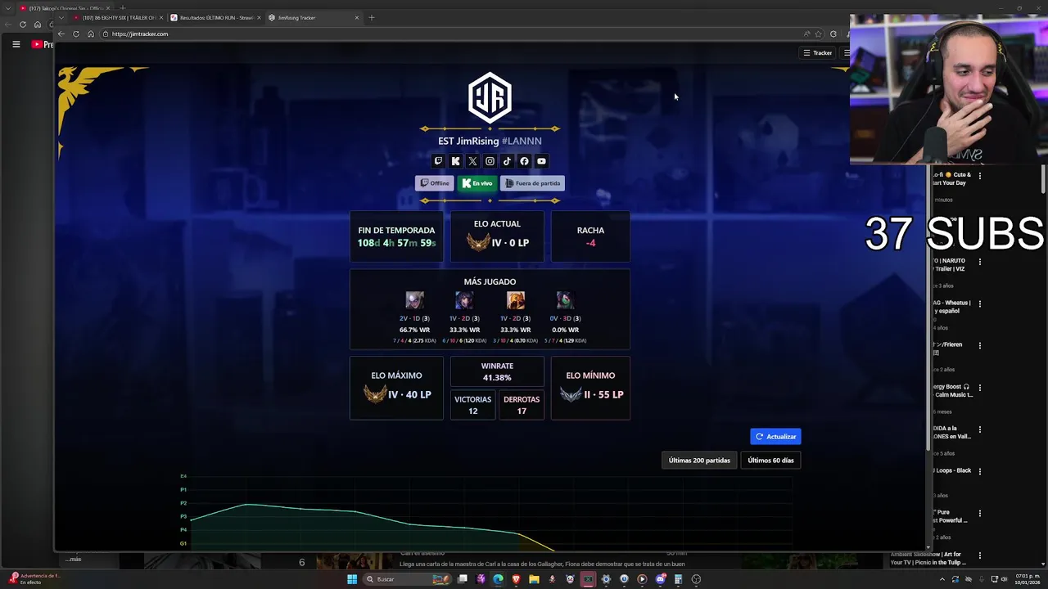The width and height of the screenshot is (1048, 589).
Task: Open a new browser tab
Action: (x=371, y=17)
